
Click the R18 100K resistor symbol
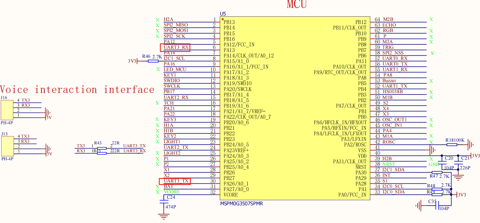pos(452,145)
